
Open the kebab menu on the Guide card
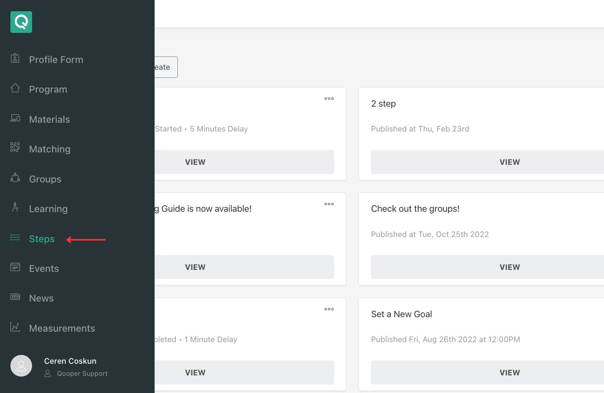pos(329,204)
